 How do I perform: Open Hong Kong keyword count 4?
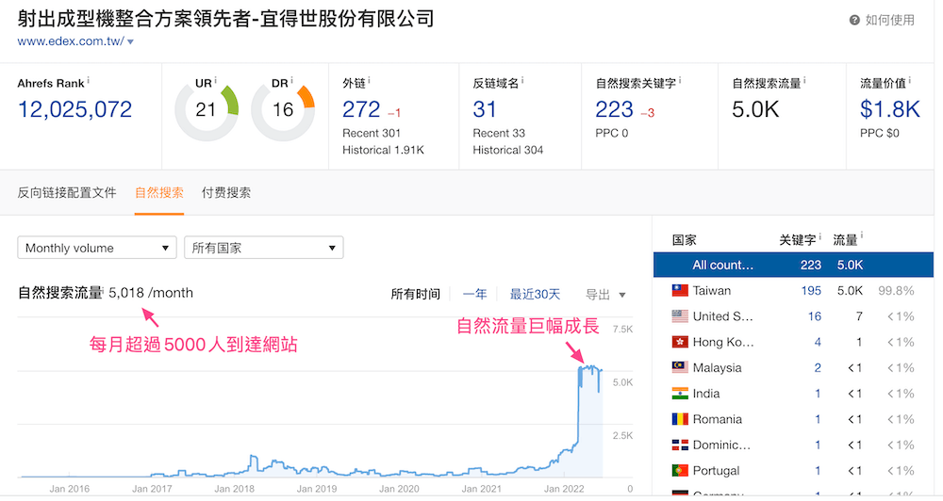818,342
